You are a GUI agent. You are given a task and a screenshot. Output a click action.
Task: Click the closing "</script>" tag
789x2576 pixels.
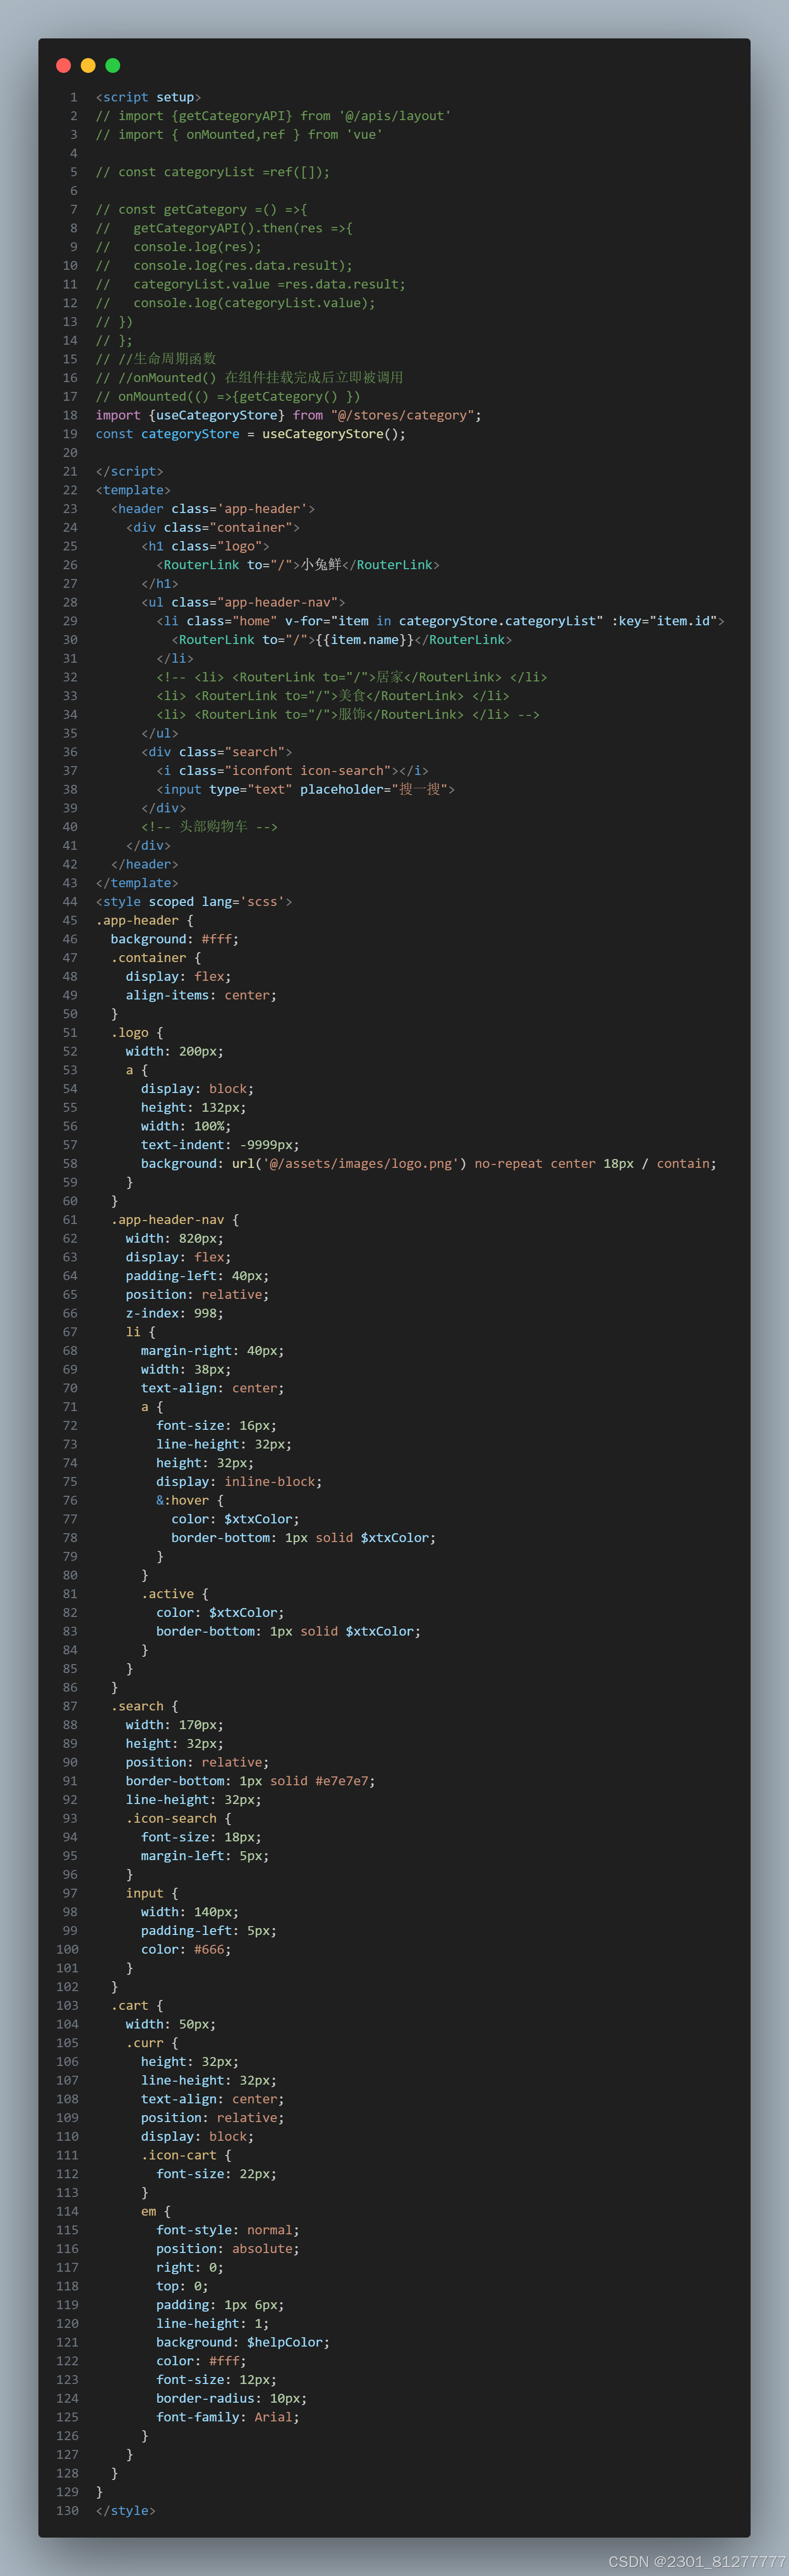point(129,471)
